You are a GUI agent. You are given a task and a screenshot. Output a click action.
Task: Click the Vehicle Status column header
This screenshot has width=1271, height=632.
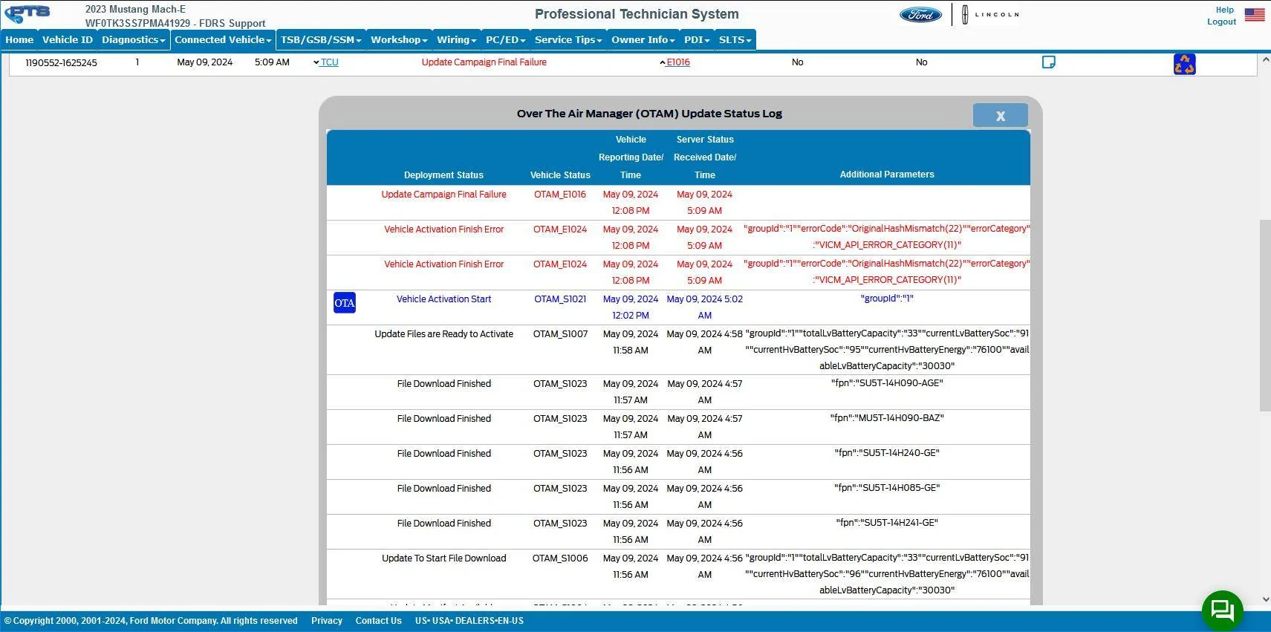coord(560,175)
